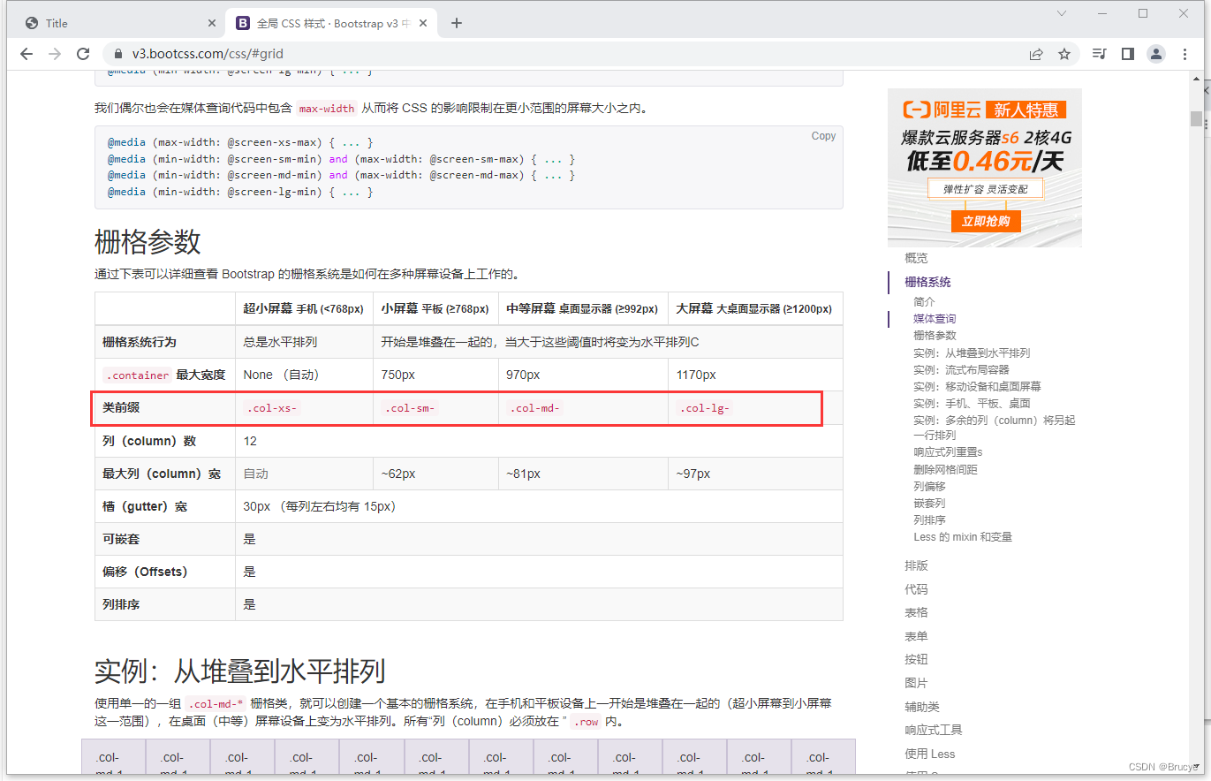Viewport: 1211px width, 781px height.
Task: Close the Bootstrap CSS tab
Action: [425, 23]
